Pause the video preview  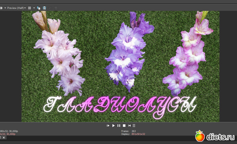coord(119,125)
